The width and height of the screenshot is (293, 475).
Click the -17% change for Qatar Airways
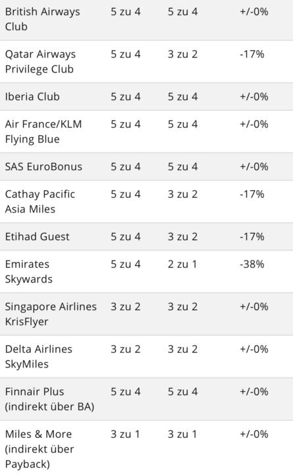(252, 54)
